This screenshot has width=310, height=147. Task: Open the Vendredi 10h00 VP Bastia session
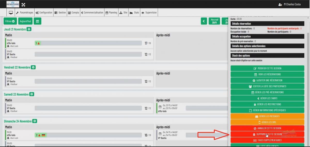click(x=79, y=81)
